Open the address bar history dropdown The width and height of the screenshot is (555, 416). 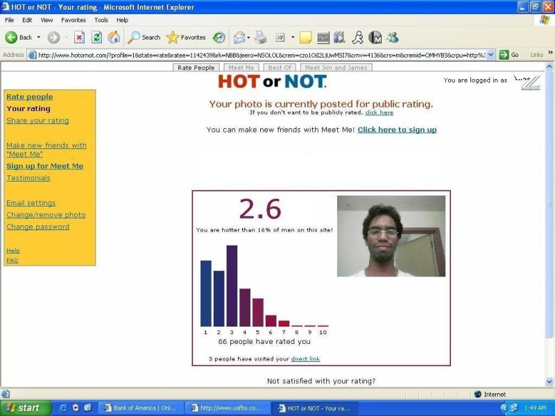[490, 55]
